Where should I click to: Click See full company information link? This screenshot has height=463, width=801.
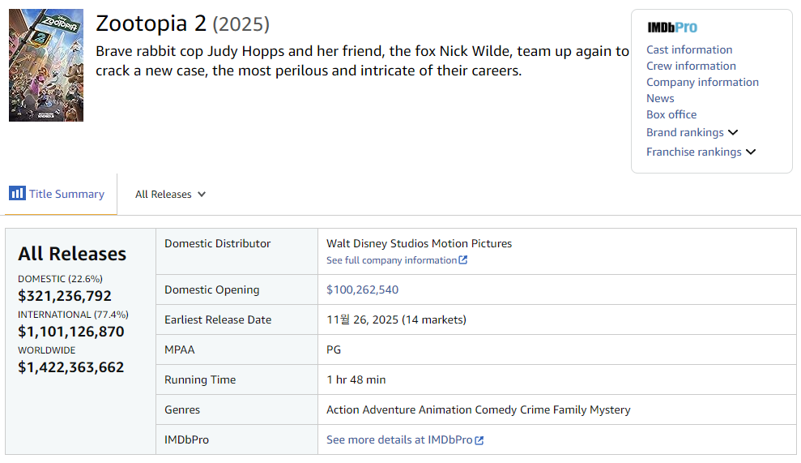pyautogui.click(x=391, y=260)
